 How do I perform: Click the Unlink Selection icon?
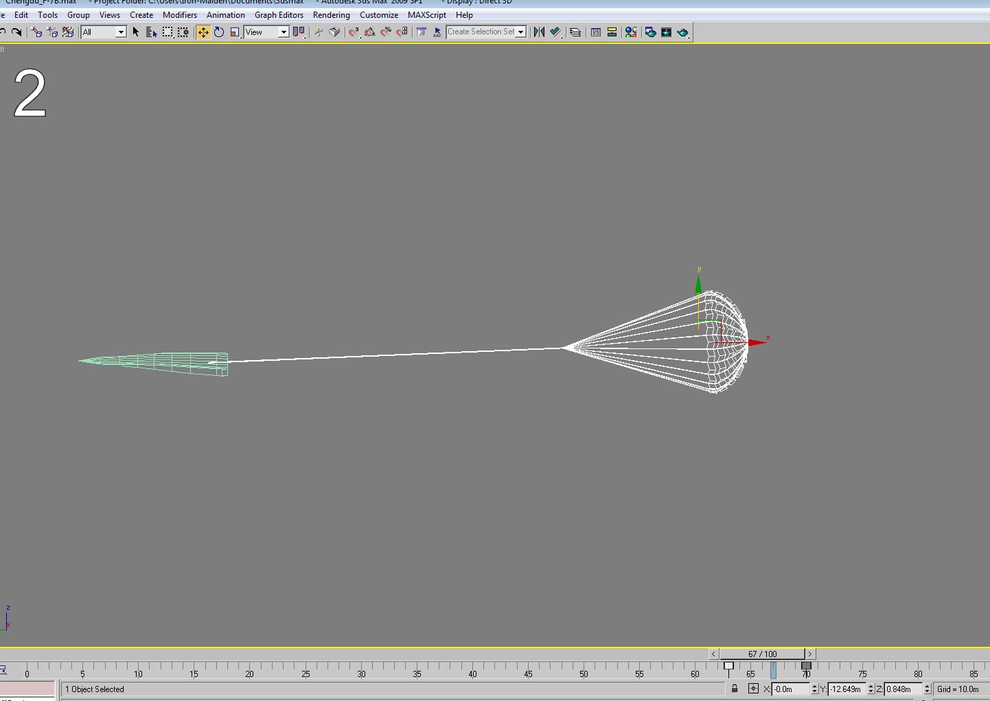point(52,32)
